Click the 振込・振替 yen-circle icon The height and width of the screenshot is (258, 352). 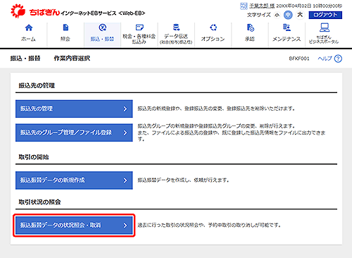103,27
